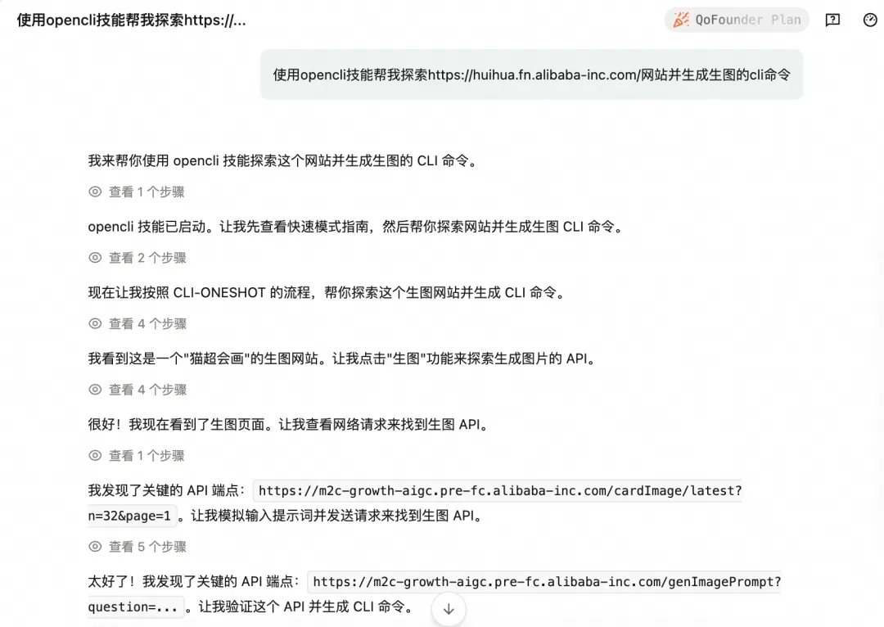The width and height of the screenshot is (884, 627).
Task: Expand 查看 2 个步骤 details
Action: [137, 258]
